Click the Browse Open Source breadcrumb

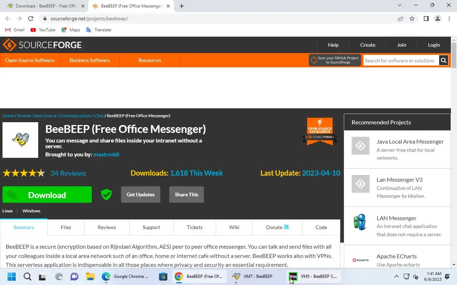(x=37, y=116)
